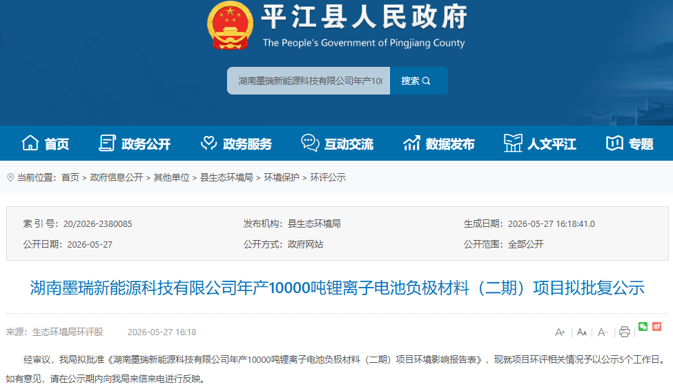This screenshot has width=673, height=389.
Task: Go to 环评公示 in the breadcrumb
Action: pos(328,177)
